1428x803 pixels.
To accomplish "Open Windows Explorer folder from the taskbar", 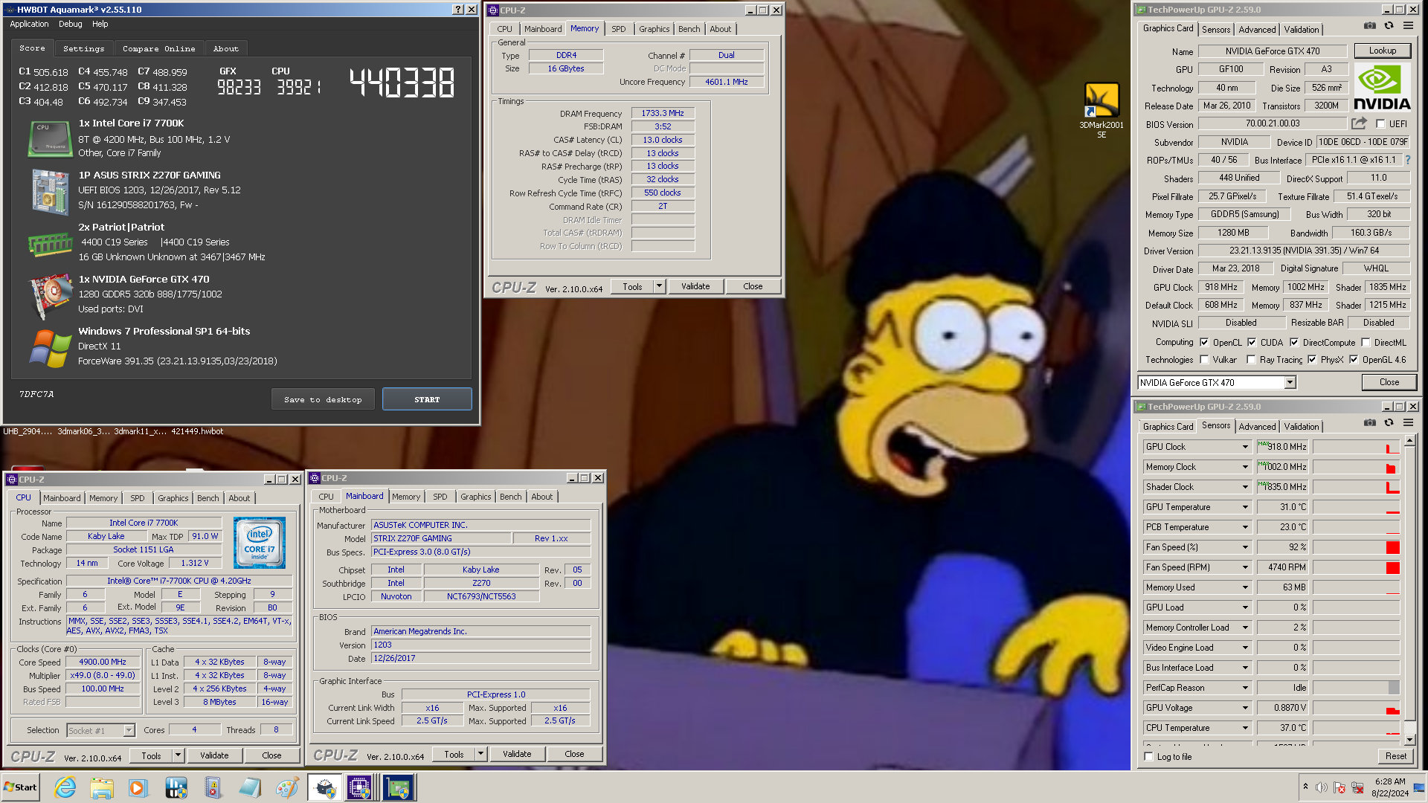I will click(102, 787).
